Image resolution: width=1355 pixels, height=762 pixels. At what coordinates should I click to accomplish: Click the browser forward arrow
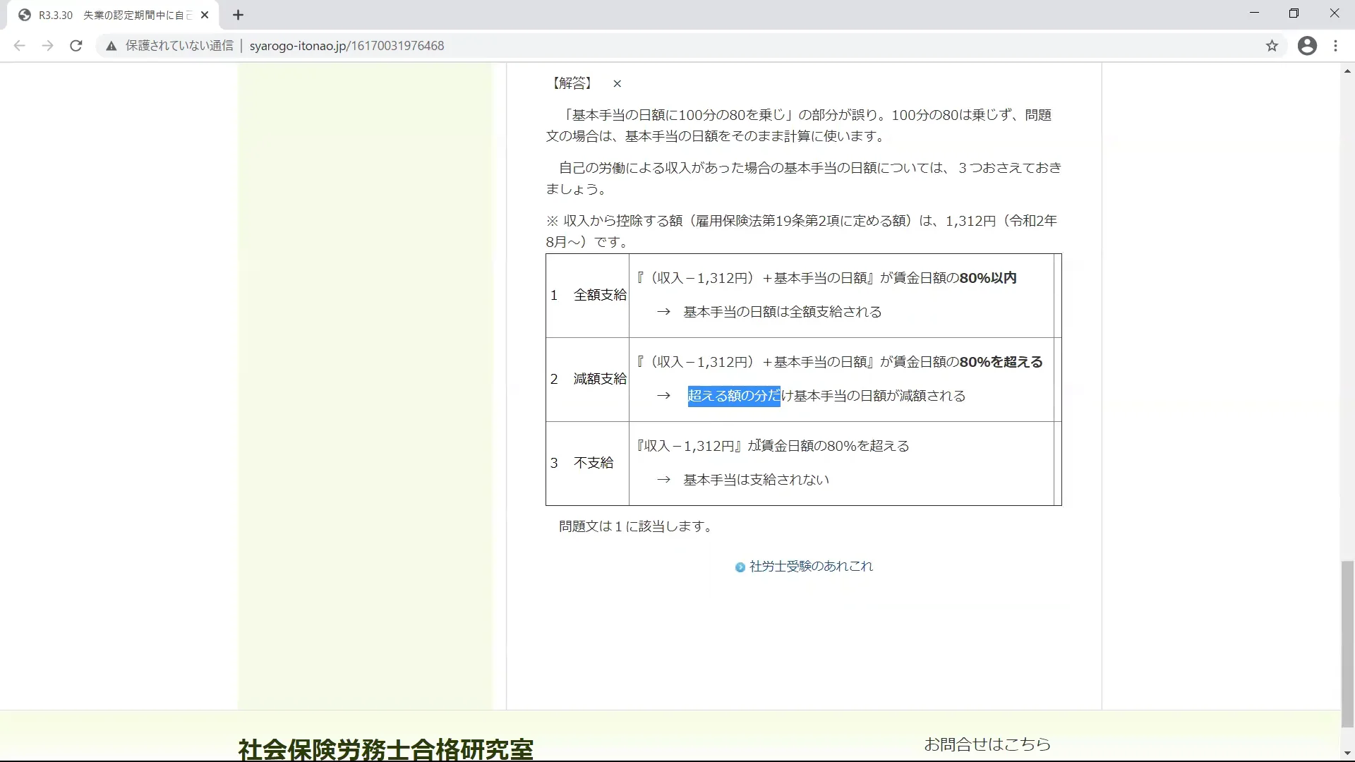click(47, 46)
